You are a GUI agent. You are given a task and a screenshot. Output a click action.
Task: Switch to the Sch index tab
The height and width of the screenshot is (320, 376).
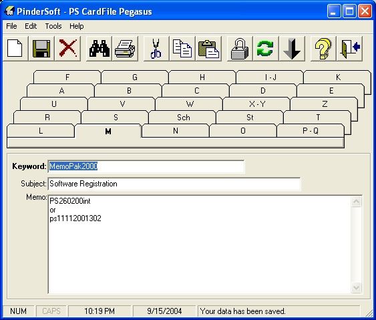(183, 118)
